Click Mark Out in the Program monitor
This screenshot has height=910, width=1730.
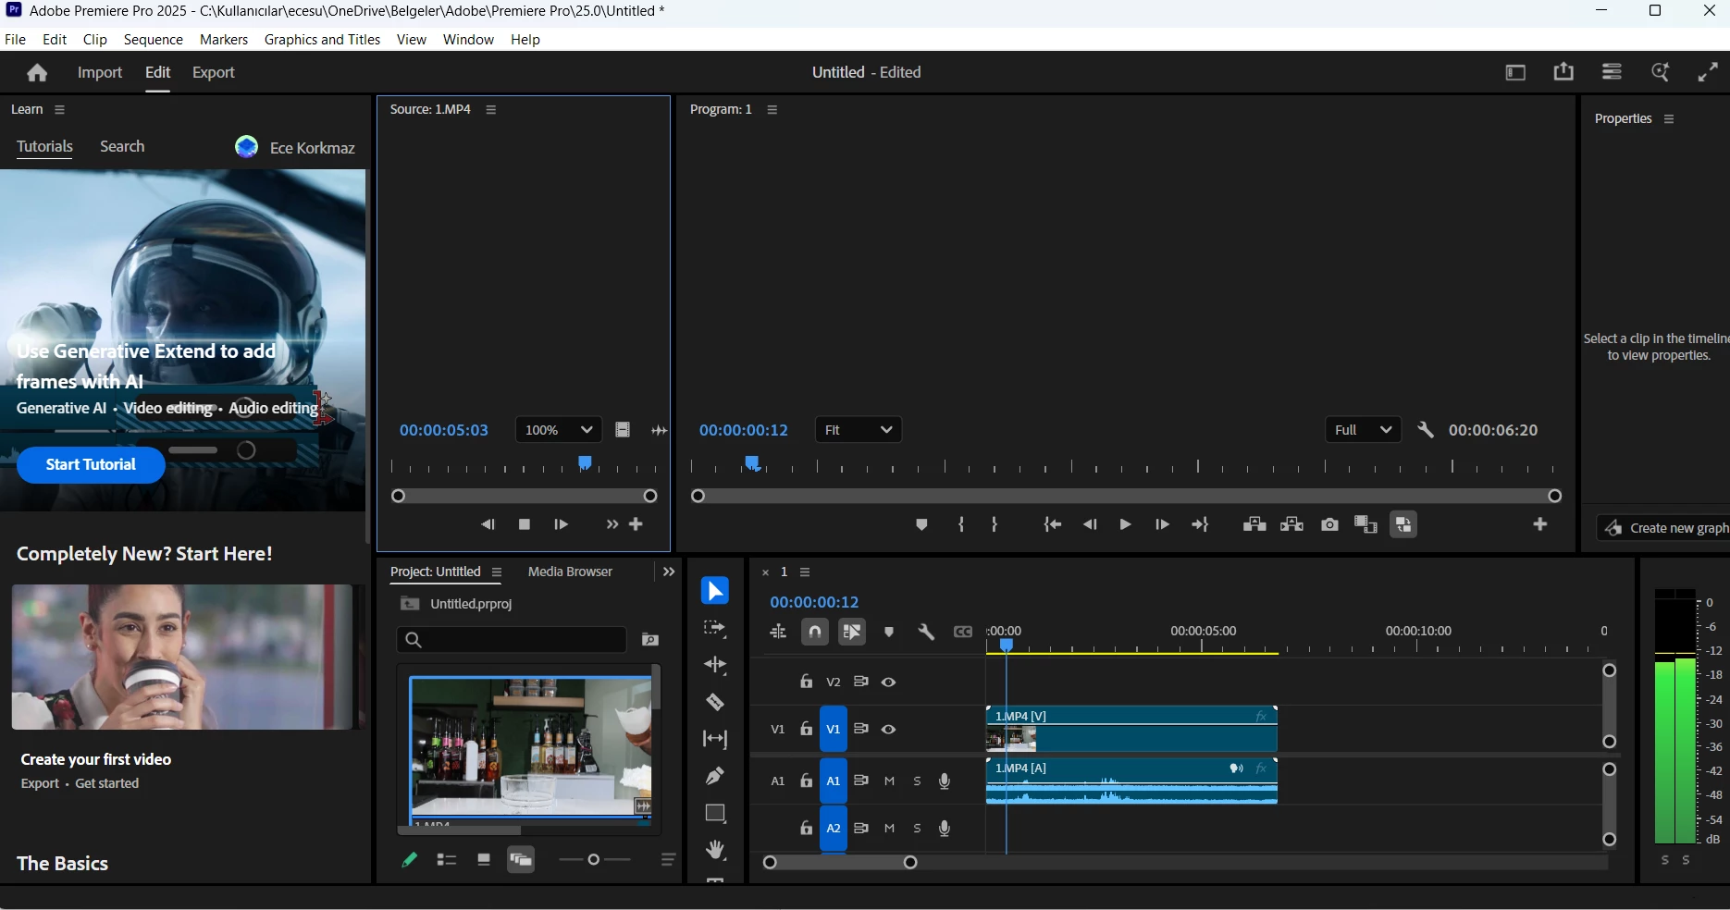coord(995,524)
